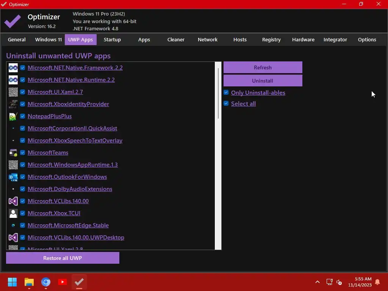Switch to the Windows 11 tab

(48, 39)
